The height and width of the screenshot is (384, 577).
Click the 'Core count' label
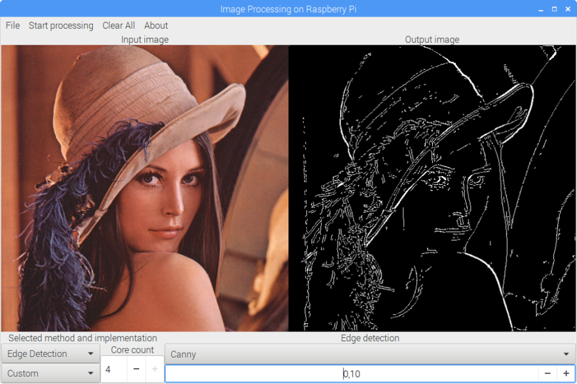(133, 350)
